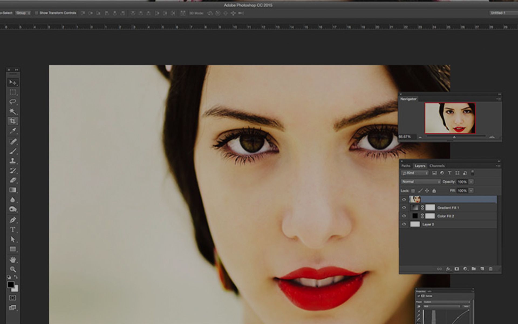The height and width of the screenshot is (324, 518).
Task: Open the Fill slider dropdown arrow
Action: click(471, 191)
